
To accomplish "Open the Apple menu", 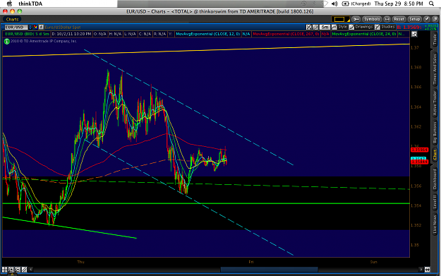I will (x=9, y=4).
